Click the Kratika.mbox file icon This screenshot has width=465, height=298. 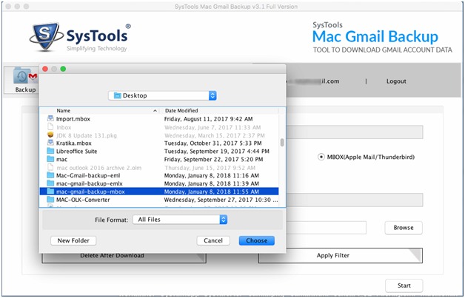(50, 143)
